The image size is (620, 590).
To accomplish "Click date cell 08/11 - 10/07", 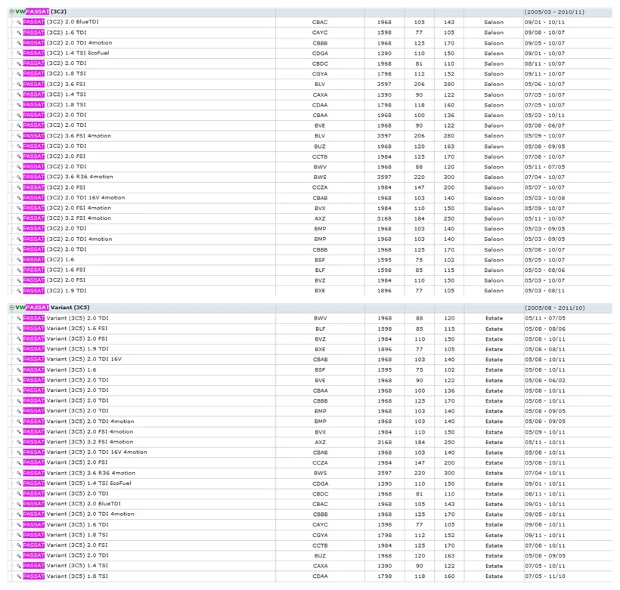I will coord(545,63).
